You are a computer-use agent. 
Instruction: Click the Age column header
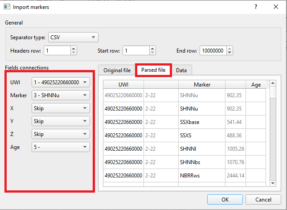coord(256,85)
